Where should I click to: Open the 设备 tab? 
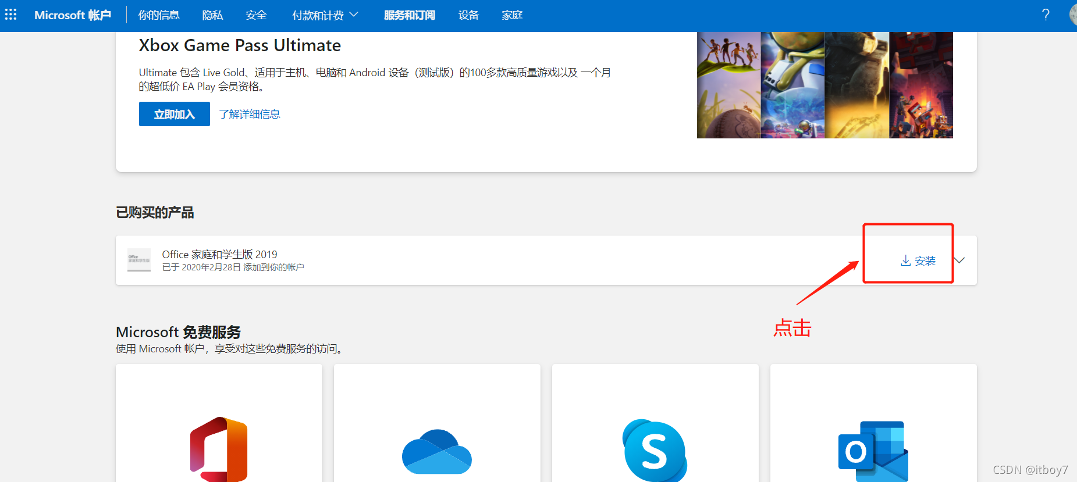tap(468, 15)
